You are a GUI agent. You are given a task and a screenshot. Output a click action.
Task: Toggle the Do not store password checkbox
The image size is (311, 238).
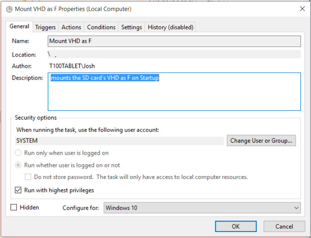coord(28,177)
